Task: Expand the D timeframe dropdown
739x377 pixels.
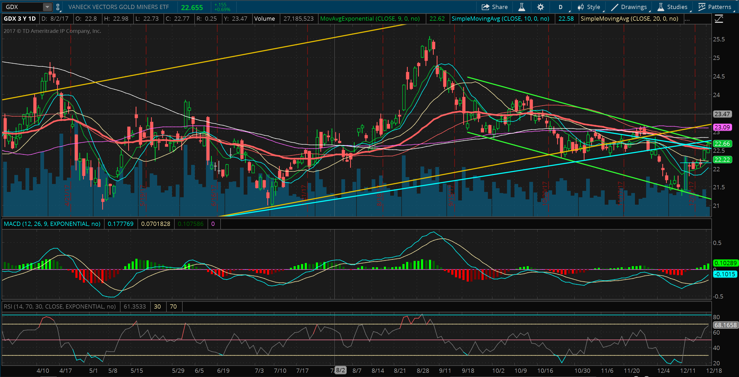Action: click(561, 7)
